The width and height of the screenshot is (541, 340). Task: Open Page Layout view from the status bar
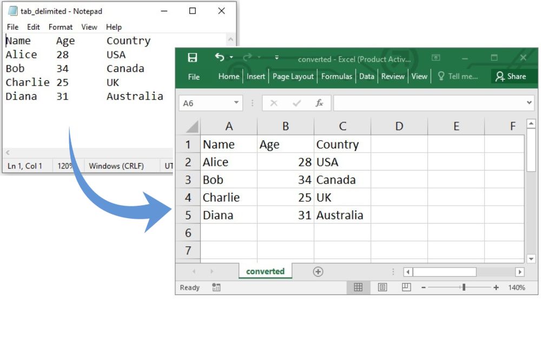tap(382, 287)
